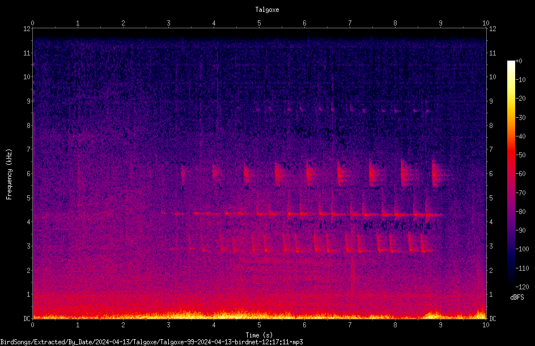Click the 5 second mark on bottom time axis
This screenshot has width=535, height=346.
[x=260, y=325]
